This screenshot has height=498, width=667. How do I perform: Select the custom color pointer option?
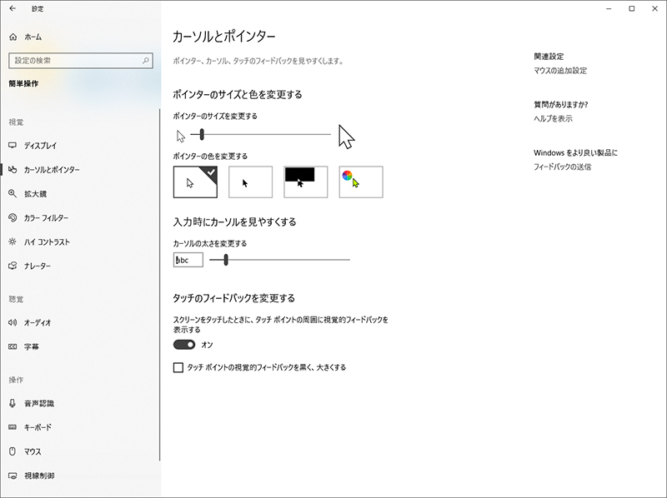(x=361, y=182)
